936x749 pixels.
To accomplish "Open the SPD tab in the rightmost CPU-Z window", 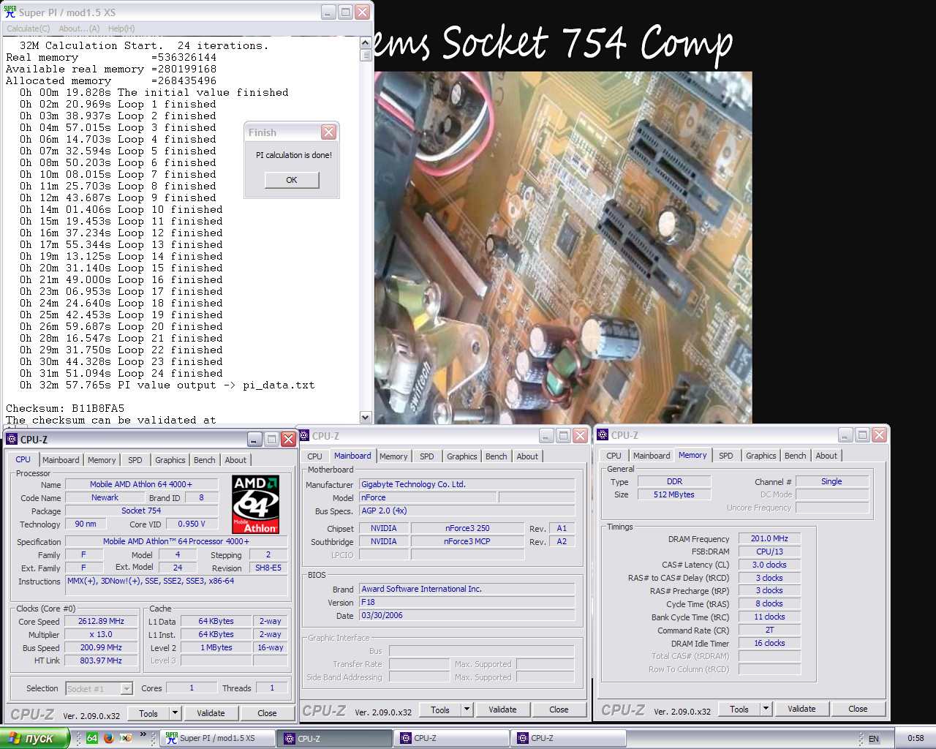I will [x=726, y=456].
